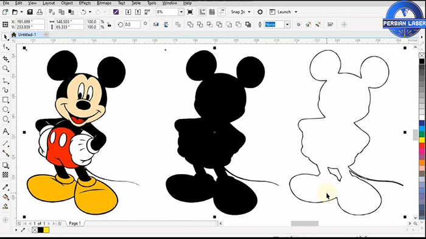Add a new document tab with plus
This screenshot has height=239, width=426.
coord(46,35)
